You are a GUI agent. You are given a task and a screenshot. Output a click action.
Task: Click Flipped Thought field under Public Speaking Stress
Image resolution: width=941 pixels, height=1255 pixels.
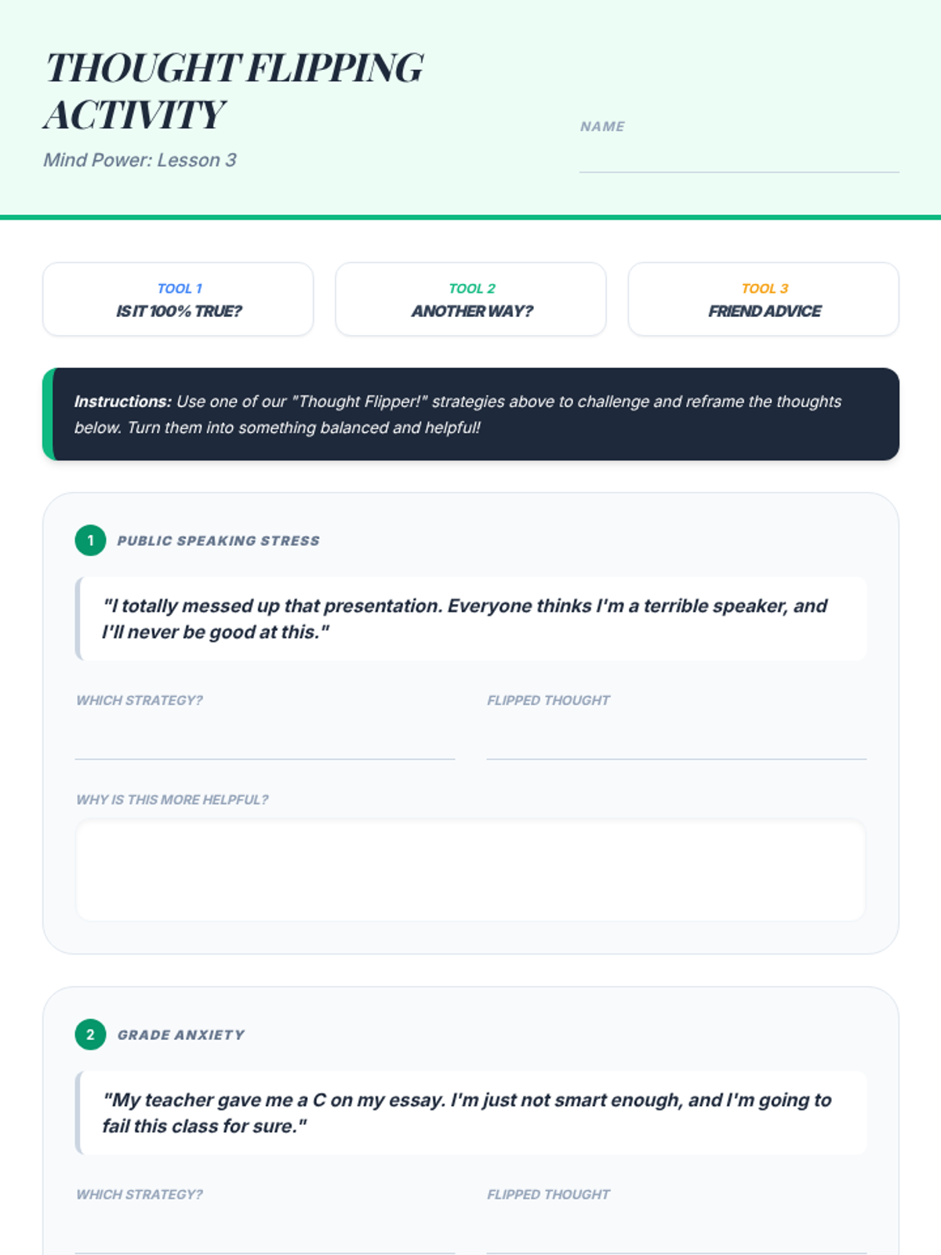[676, 740]
